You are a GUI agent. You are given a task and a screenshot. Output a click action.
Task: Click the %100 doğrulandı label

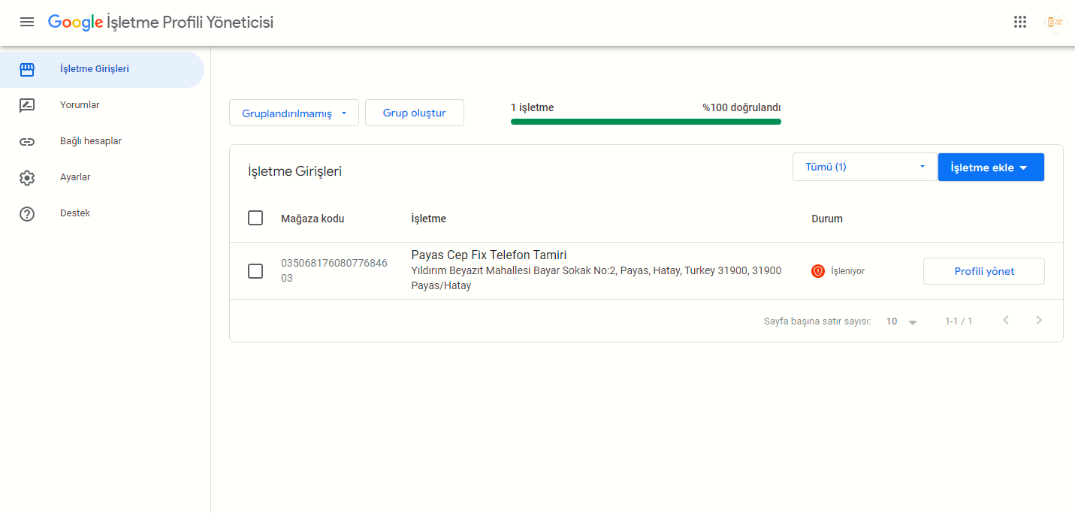tap(741, 107)
